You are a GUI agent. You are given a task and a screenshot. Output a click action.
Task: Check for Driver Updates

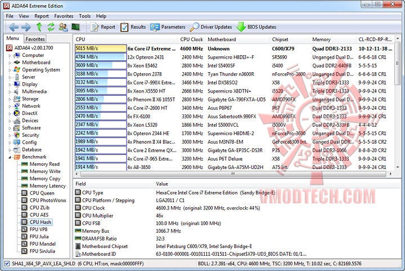[x=211, y=27]
